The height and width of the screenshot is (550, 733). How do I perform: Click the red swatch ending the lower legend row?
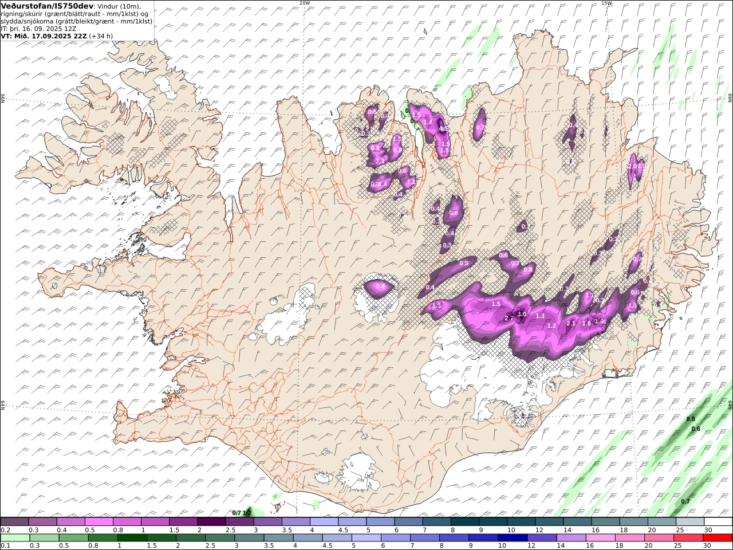(718, 538)
